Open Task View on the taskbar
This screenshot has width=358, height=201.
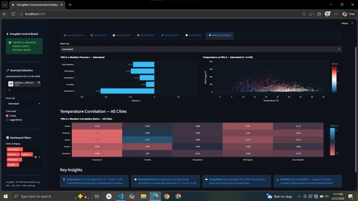97,196
